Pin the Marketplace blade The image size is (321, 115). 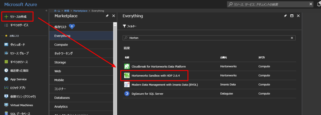point(107,16)
